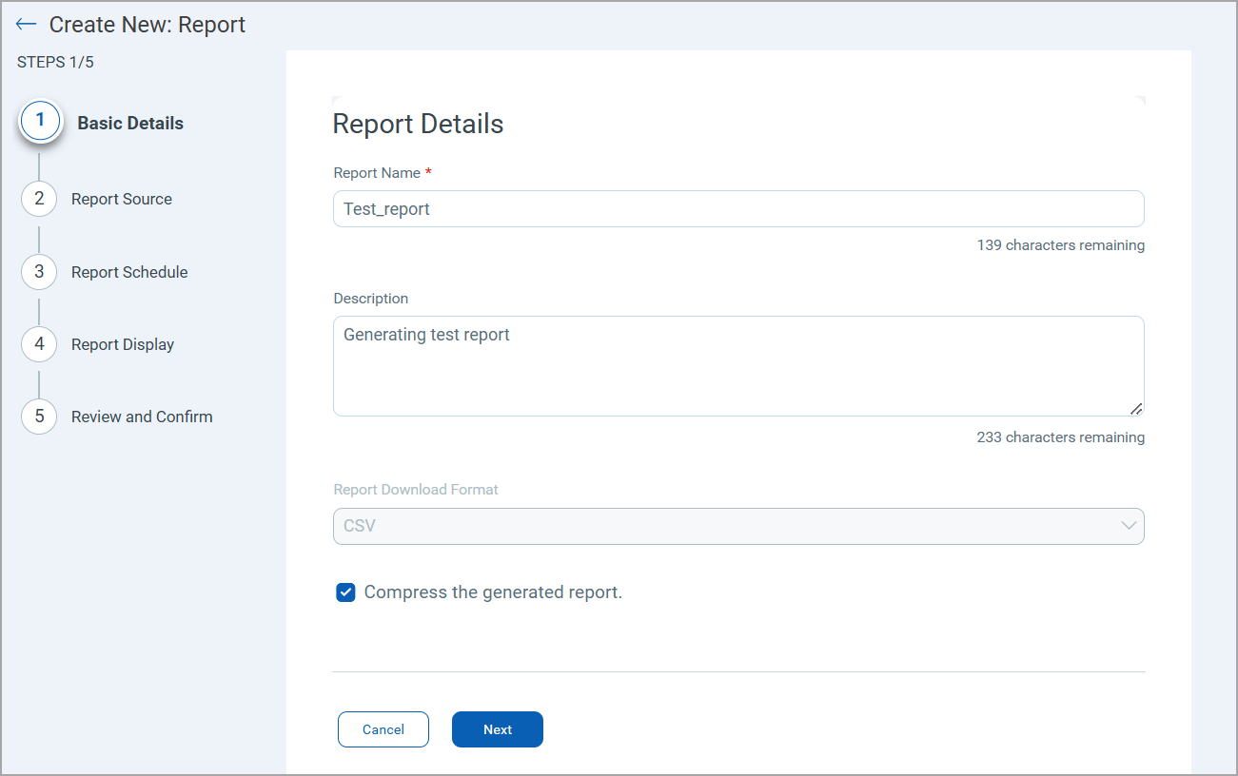
Task: Select step 2 circle icon
Action: click(x=39, y=199)
